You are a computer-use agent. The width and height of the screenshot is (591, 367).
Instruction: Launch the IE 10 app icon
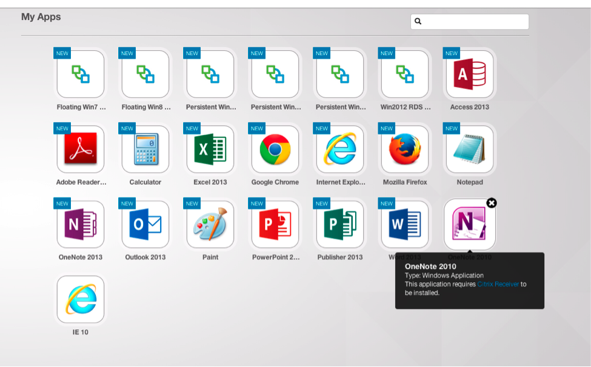(x=81, y=299)
